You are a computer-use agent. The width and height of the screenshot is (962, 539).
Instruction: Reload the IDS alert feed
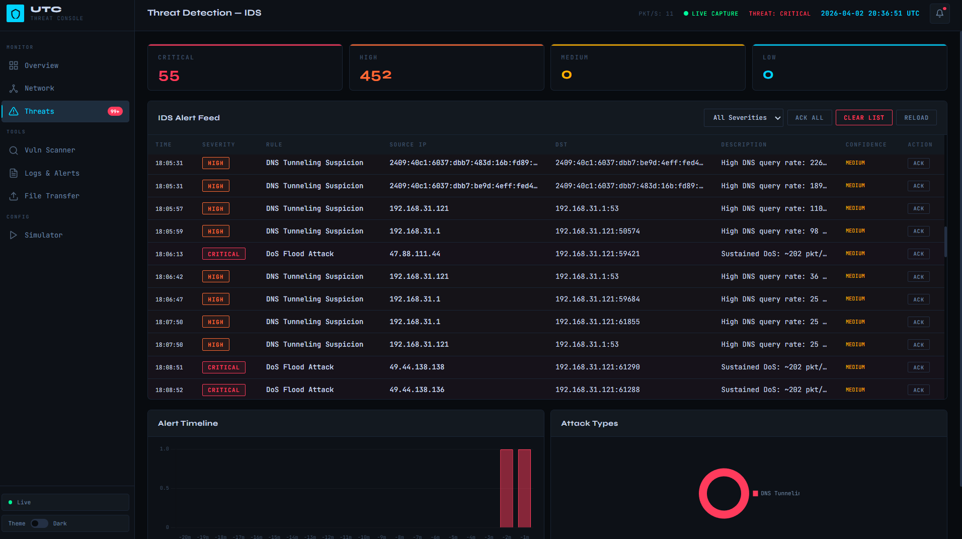(916, 118)
